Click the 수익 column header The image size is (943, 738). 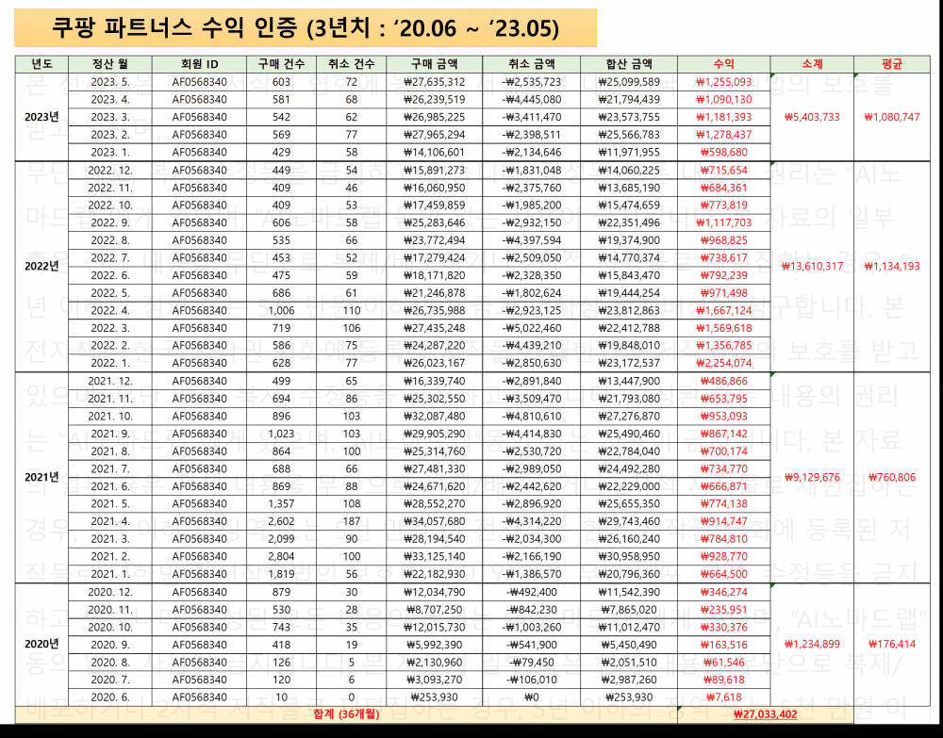pos(723,64)
